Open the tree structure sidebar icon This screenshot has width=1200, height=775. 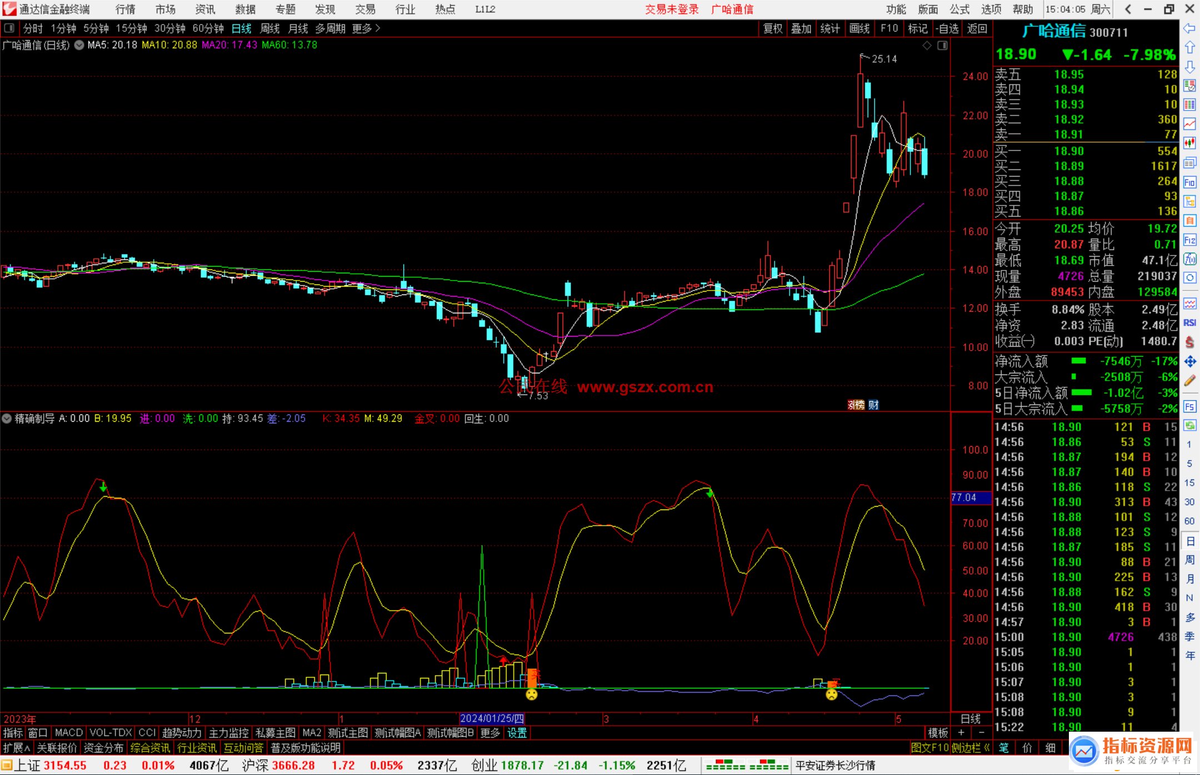coord(1189,201)
